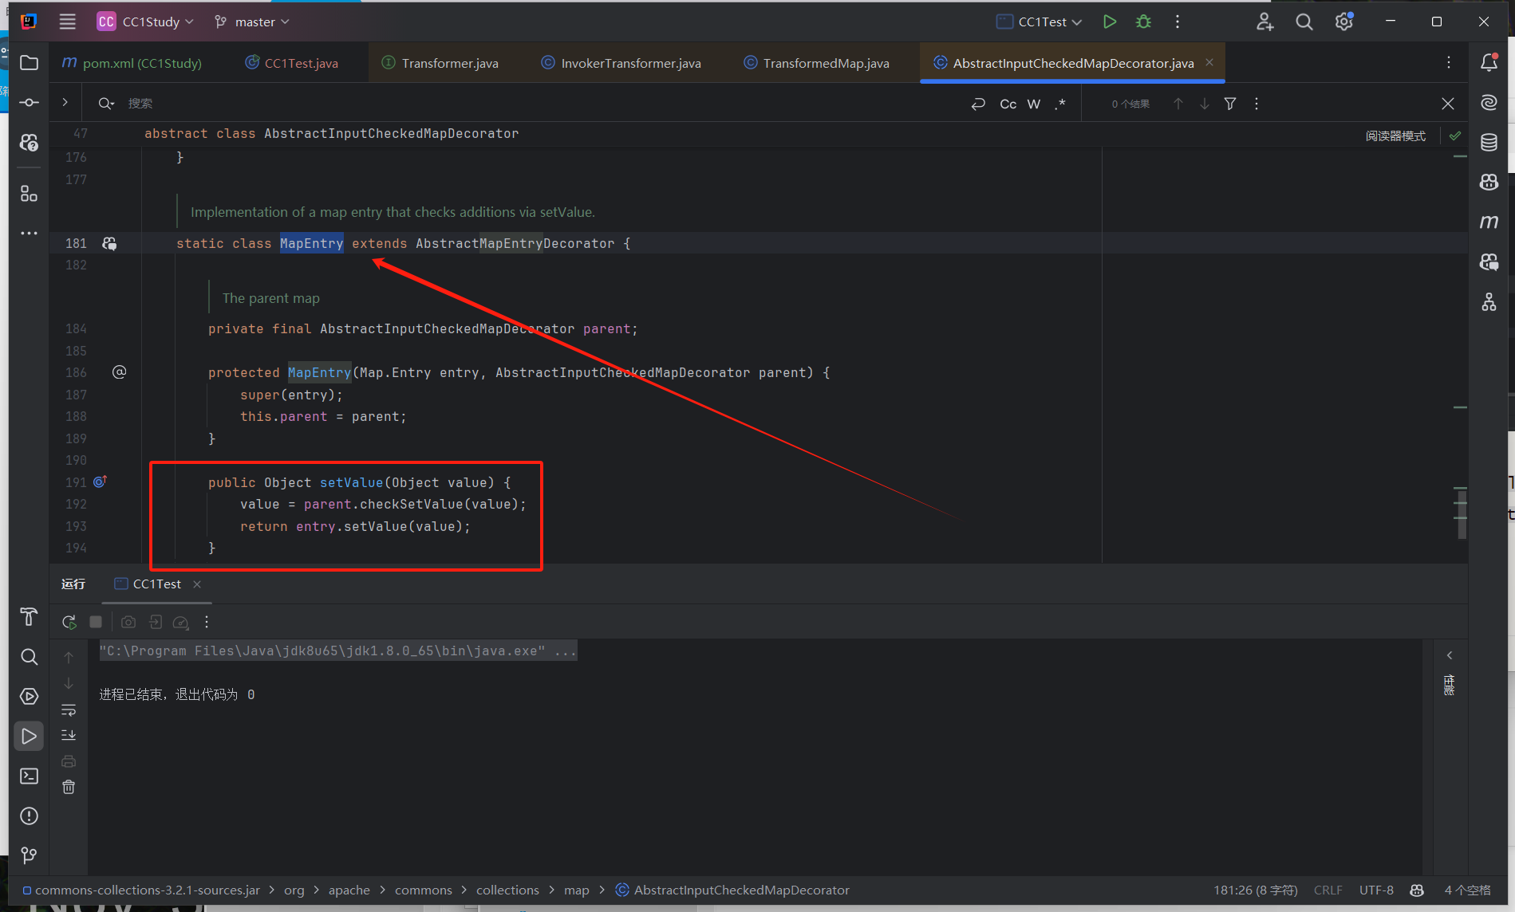Viewport: 1515px width, 912px height.
Task: Open the Project tool window folder icon
Action: tap(30, 63)
